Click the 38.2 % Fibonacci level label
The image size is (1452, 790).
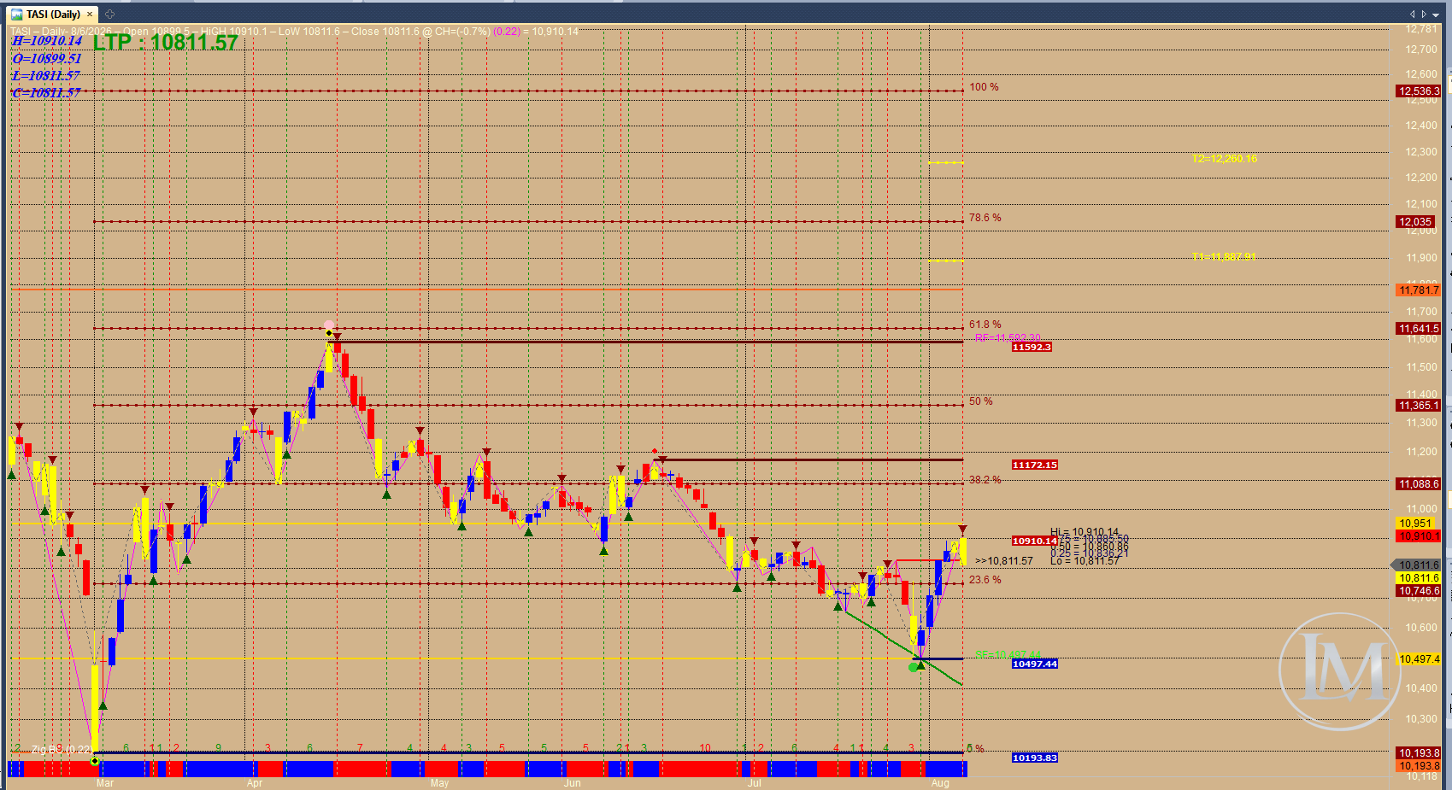(985, 480)
